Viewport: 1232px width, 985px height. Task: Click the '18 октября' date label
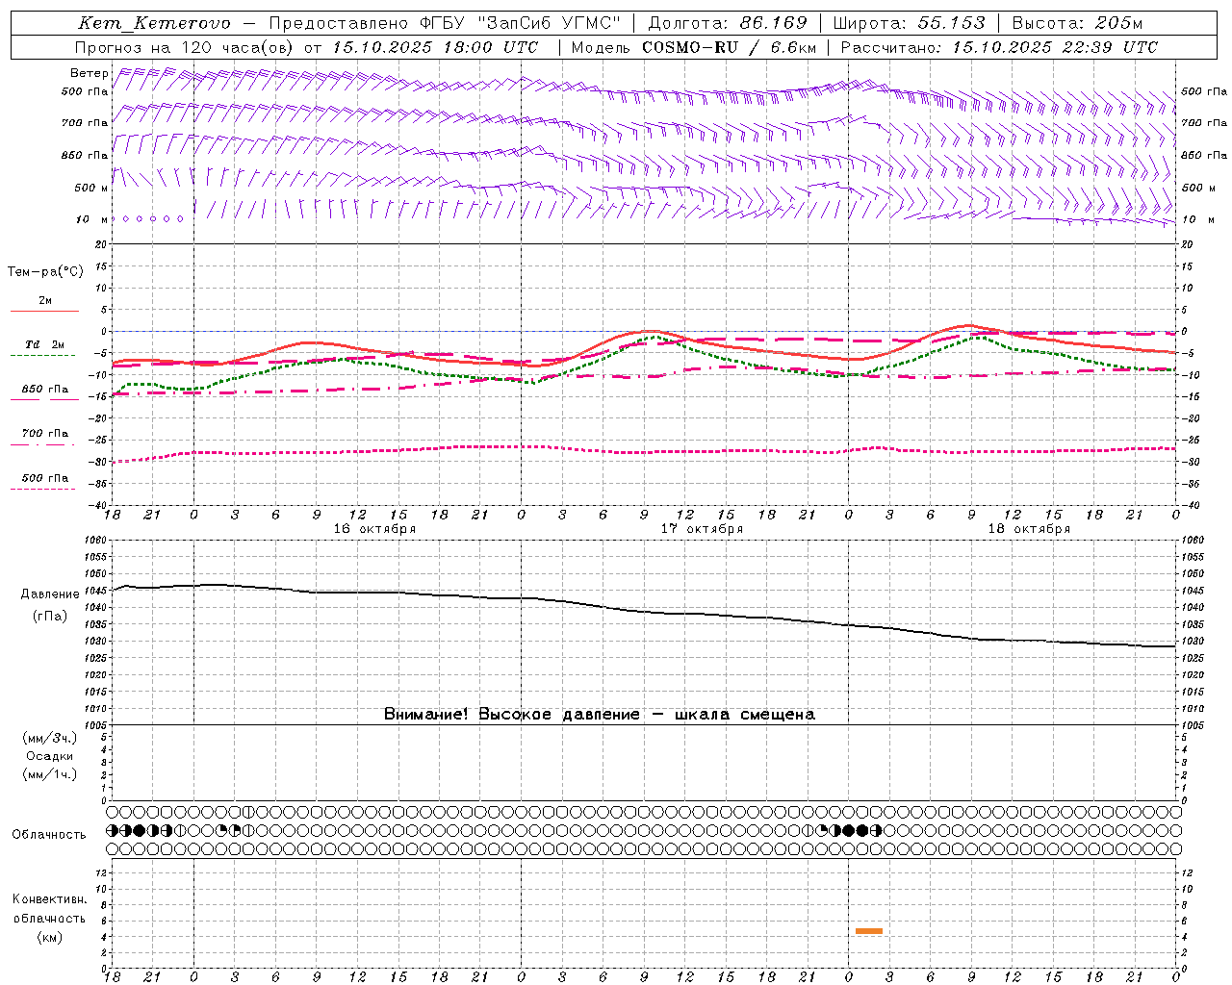pyautogui.click(x=1029, y=529)
